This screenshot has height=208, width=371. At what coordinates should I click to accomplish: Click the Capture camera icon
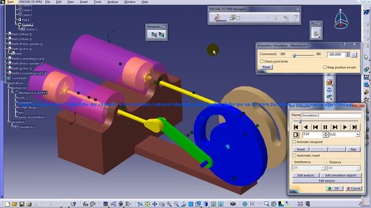click(233, 204)
